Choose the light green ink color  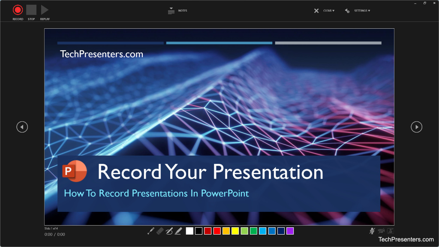(244, 231)
